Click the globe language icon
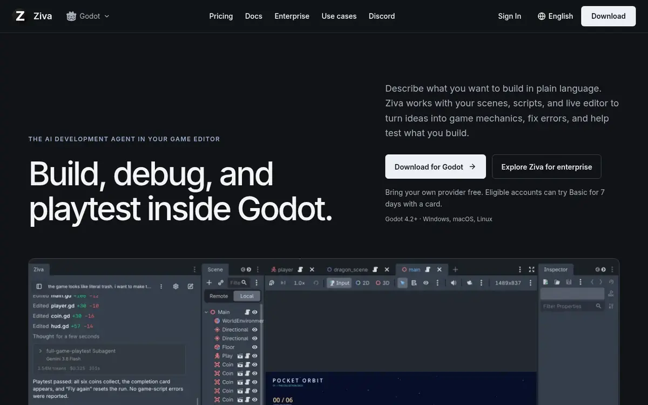This screenshot has width=648, height=405. pos(542,16)
